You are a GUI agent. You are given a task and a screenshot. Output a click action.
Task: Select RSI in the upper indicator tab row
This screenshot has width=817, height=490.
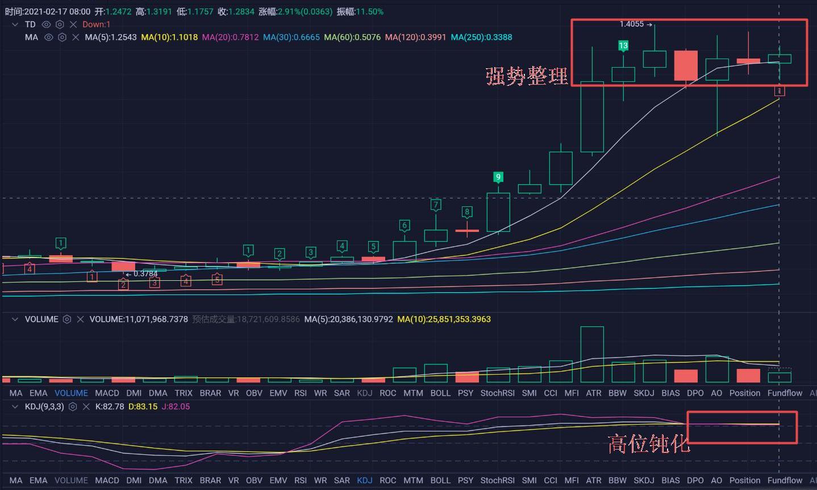point(301,393)
